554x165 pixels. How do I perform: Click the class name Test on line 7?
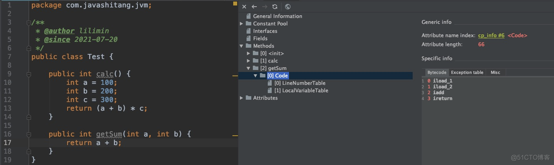click(96, 57)
